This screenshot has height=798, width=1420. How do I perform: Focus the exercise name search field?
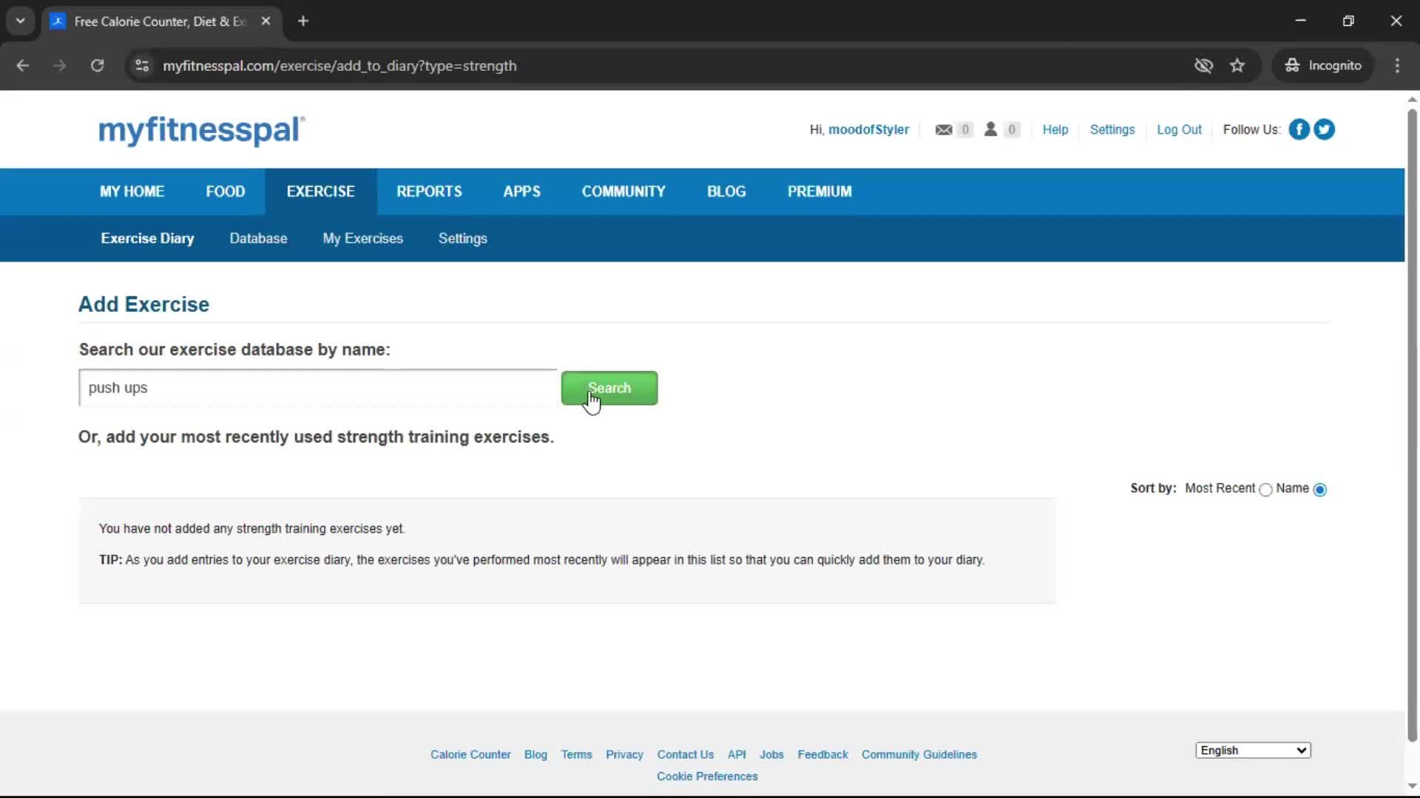point(317,388)
